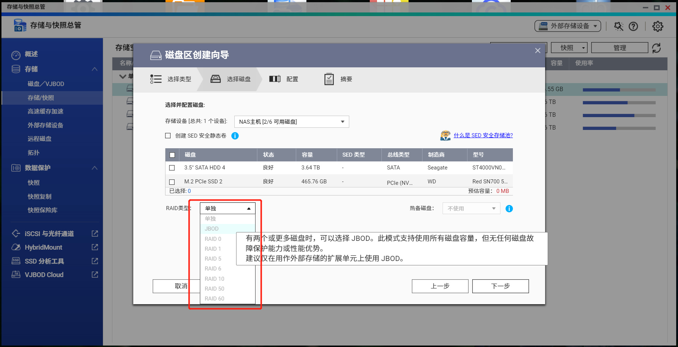
Task: Toggle select-all disks header checkbox
Action: (x=172, y=155)
